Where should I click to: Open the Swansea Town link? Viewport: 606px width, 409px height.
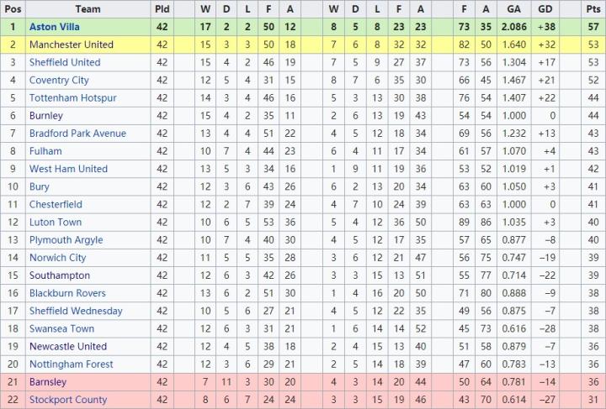click(x=61, y=328)
